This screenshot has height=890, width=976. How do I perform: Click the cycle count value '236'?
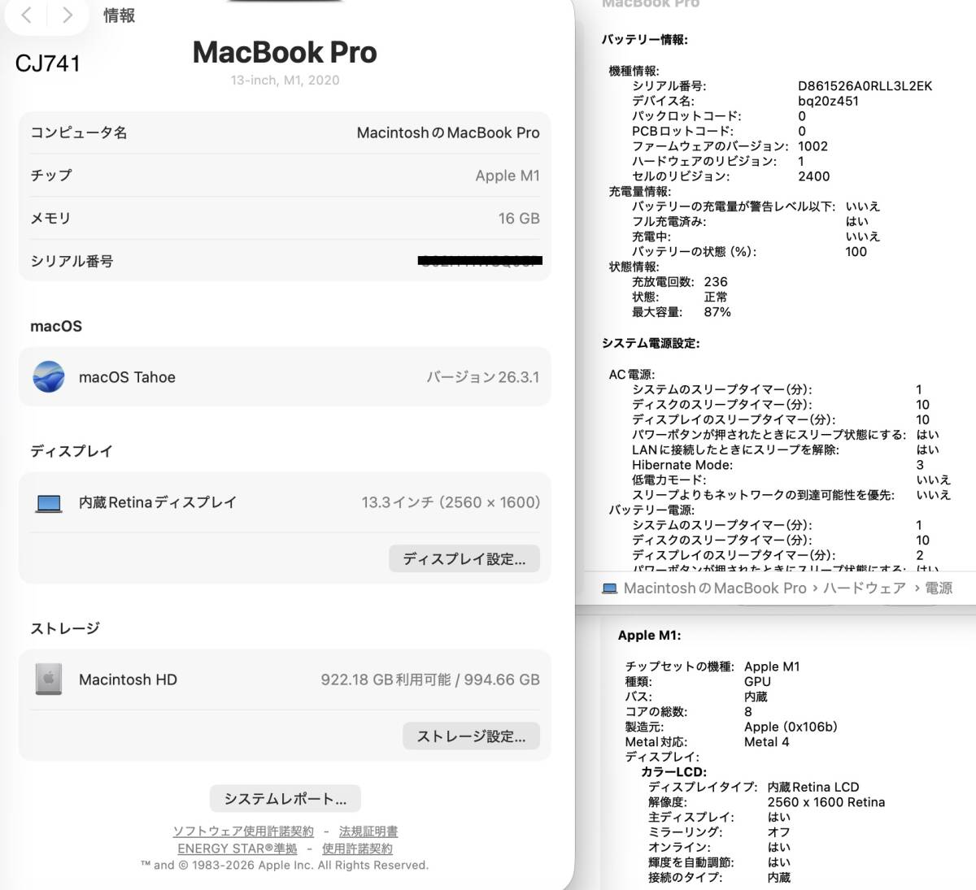tap(716, 282)
